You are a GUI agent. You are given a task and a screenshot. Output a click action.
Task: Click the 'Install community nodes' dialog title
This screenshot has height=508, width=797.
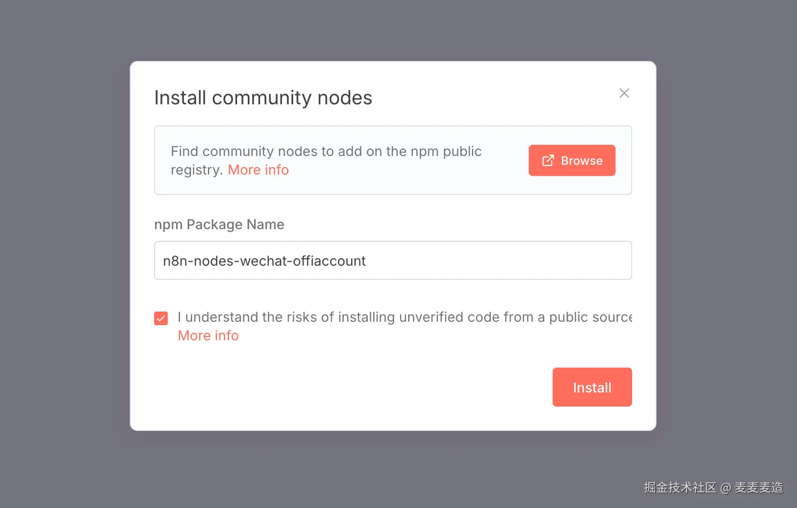[x=263, y=98]
